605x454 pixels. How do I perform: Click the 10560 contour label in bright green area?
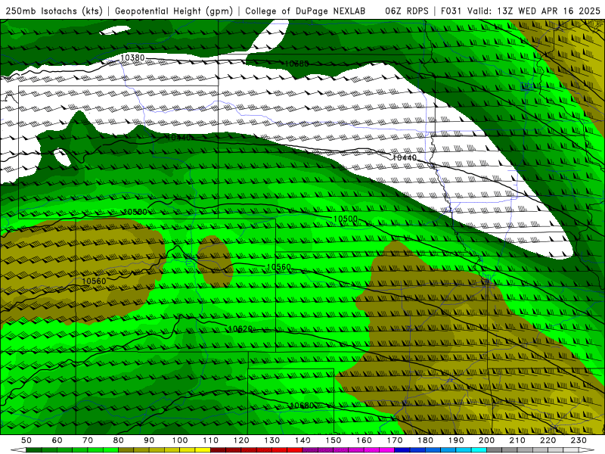[x=278, y=267]
